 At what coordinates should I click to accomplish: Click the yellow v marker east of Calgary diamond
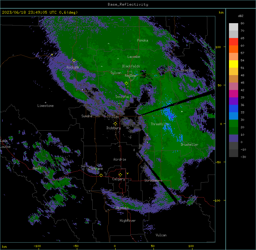coord(127,173)
